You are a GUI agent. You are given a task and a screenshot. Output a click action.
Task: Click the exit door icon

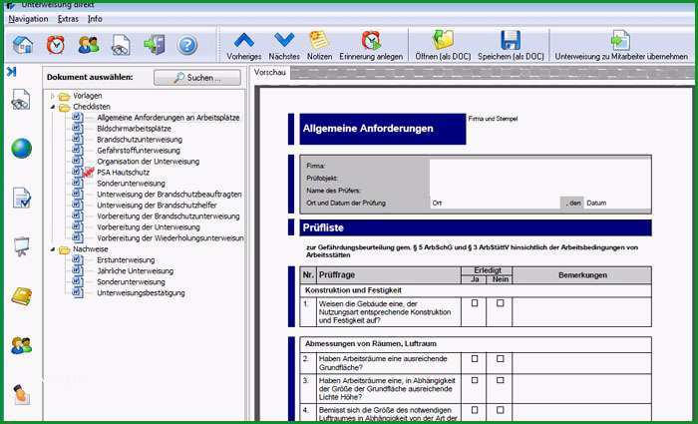click(155, 45)
